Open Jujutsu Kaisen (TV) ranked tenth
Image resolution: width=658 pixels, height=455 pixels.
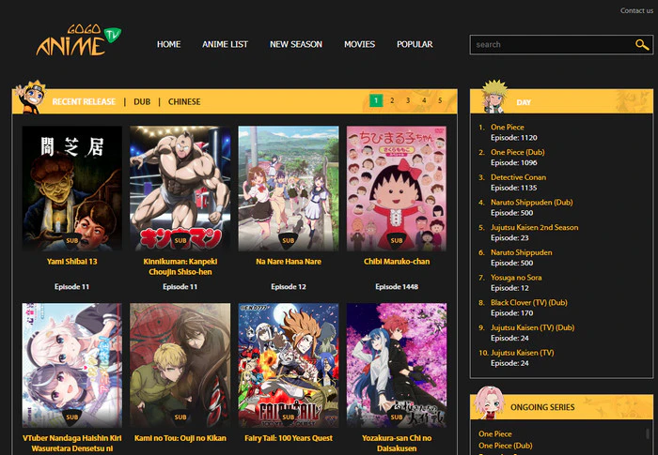pos(522,353)
